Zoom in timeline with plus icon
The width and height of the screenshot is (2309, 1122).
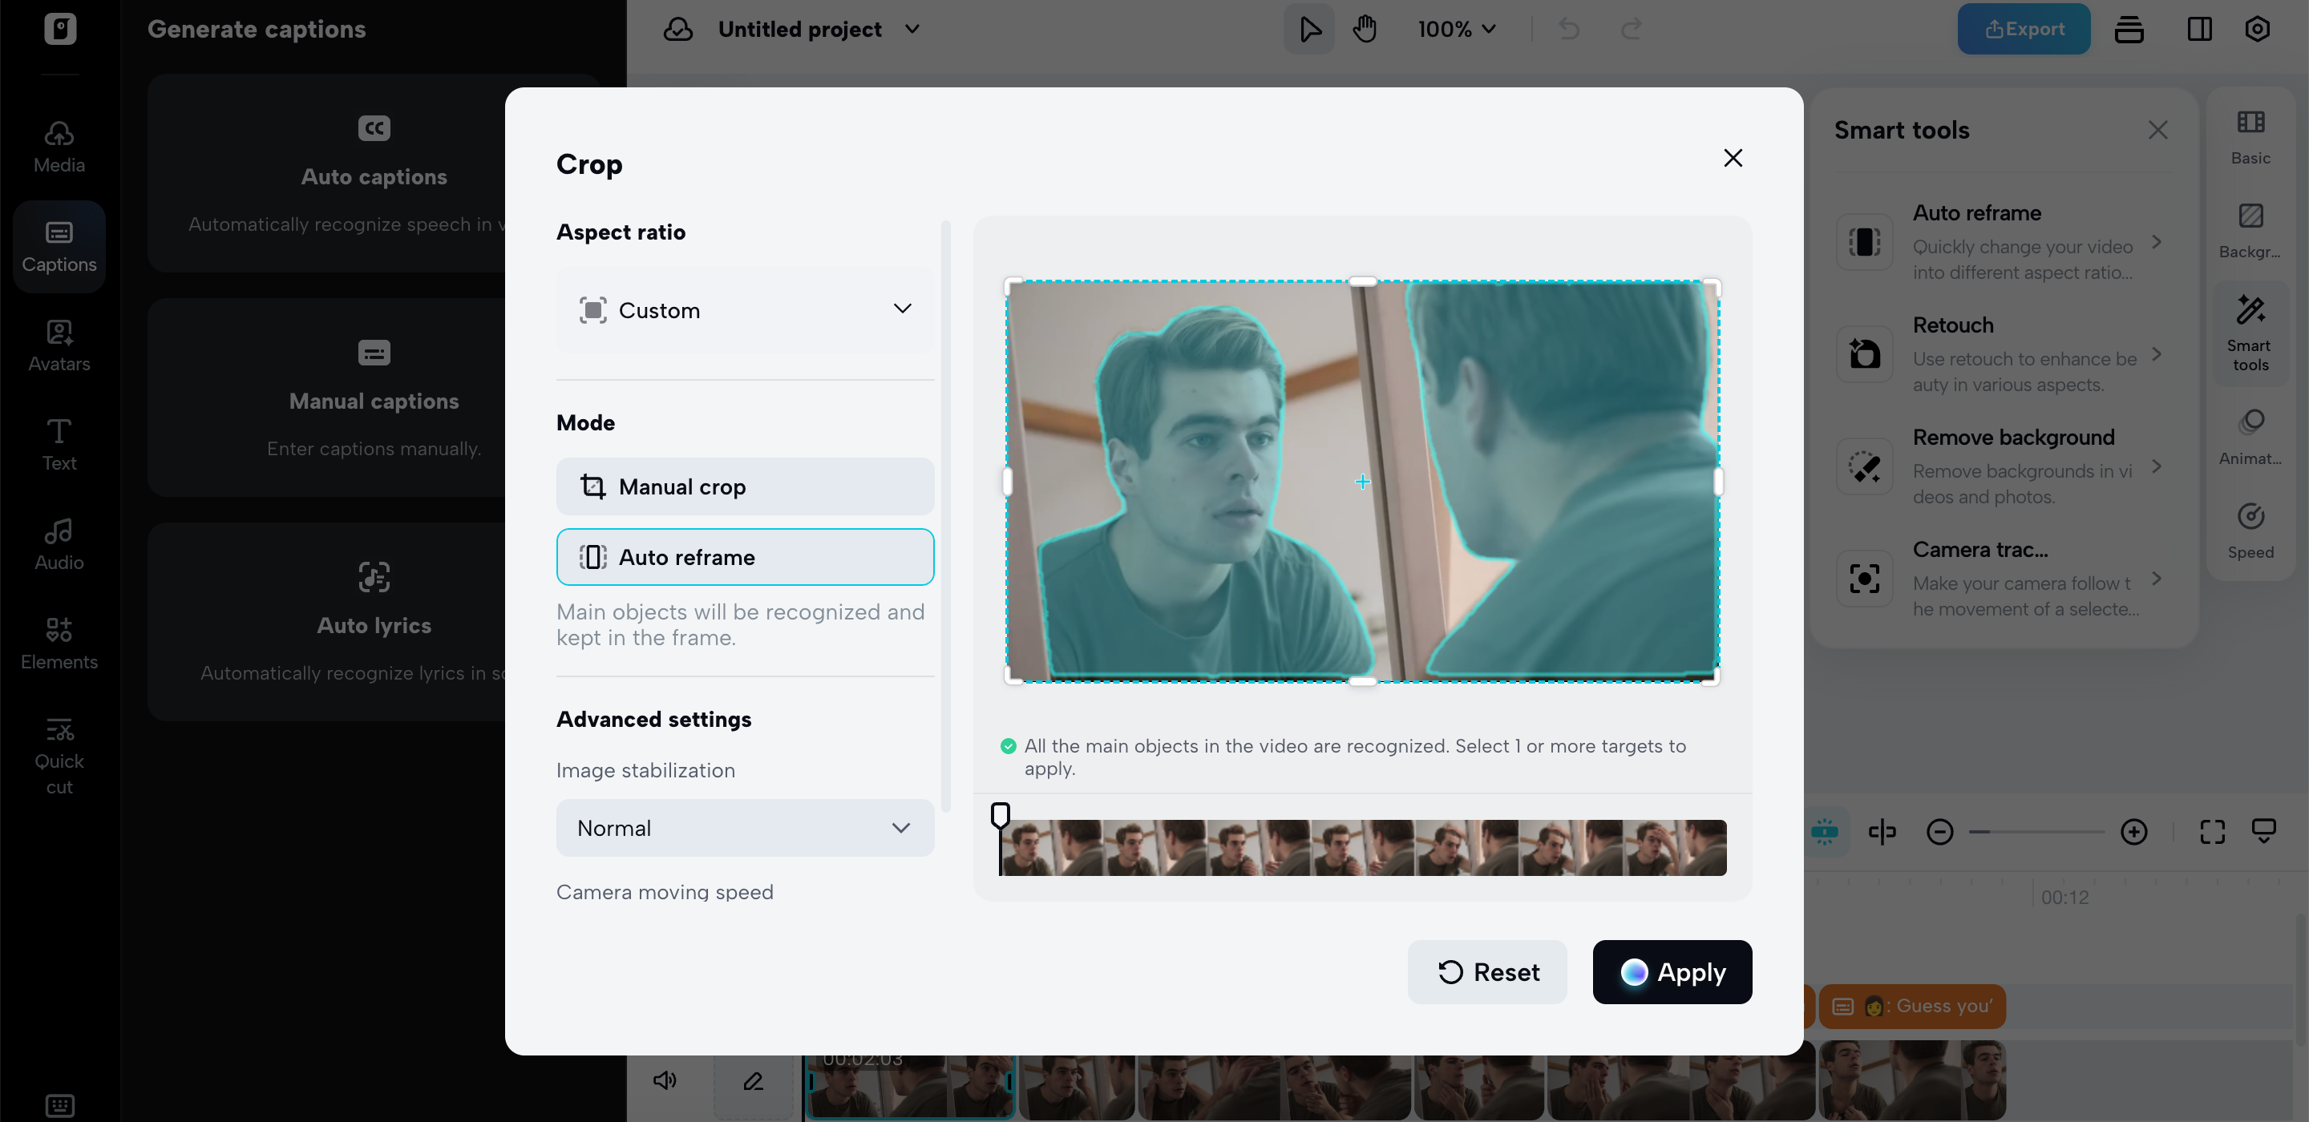point(2133,832)
